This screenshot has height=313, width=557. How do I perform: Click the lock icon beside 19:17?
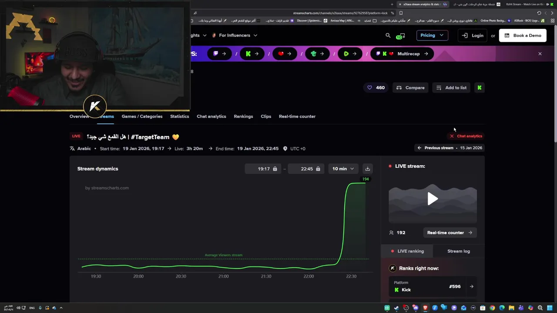click(x=275, y=169)
